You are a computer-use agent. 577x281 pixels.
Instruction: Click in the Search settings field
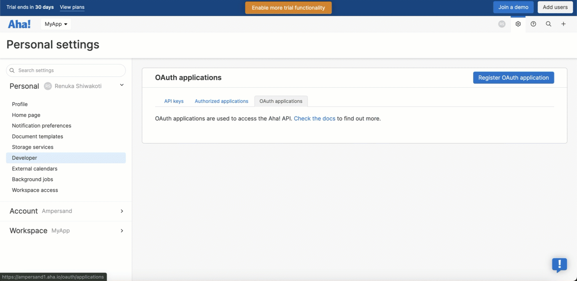[x=66, y=70]
